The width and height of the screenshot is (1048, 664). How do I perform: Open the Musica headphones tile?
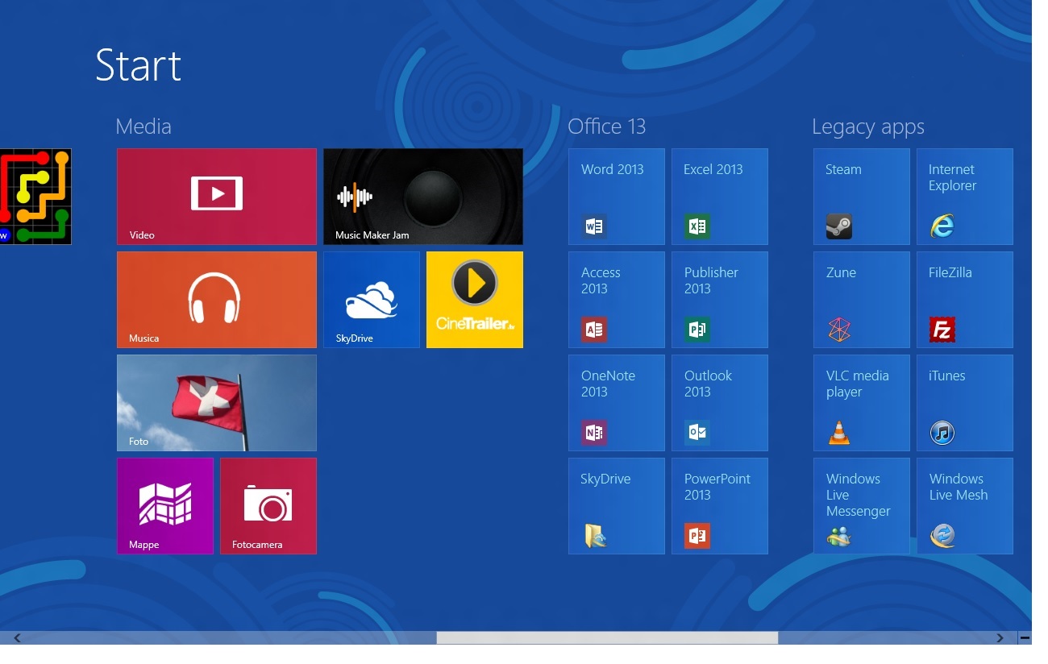pyautogui.click(x=217, y=300)
